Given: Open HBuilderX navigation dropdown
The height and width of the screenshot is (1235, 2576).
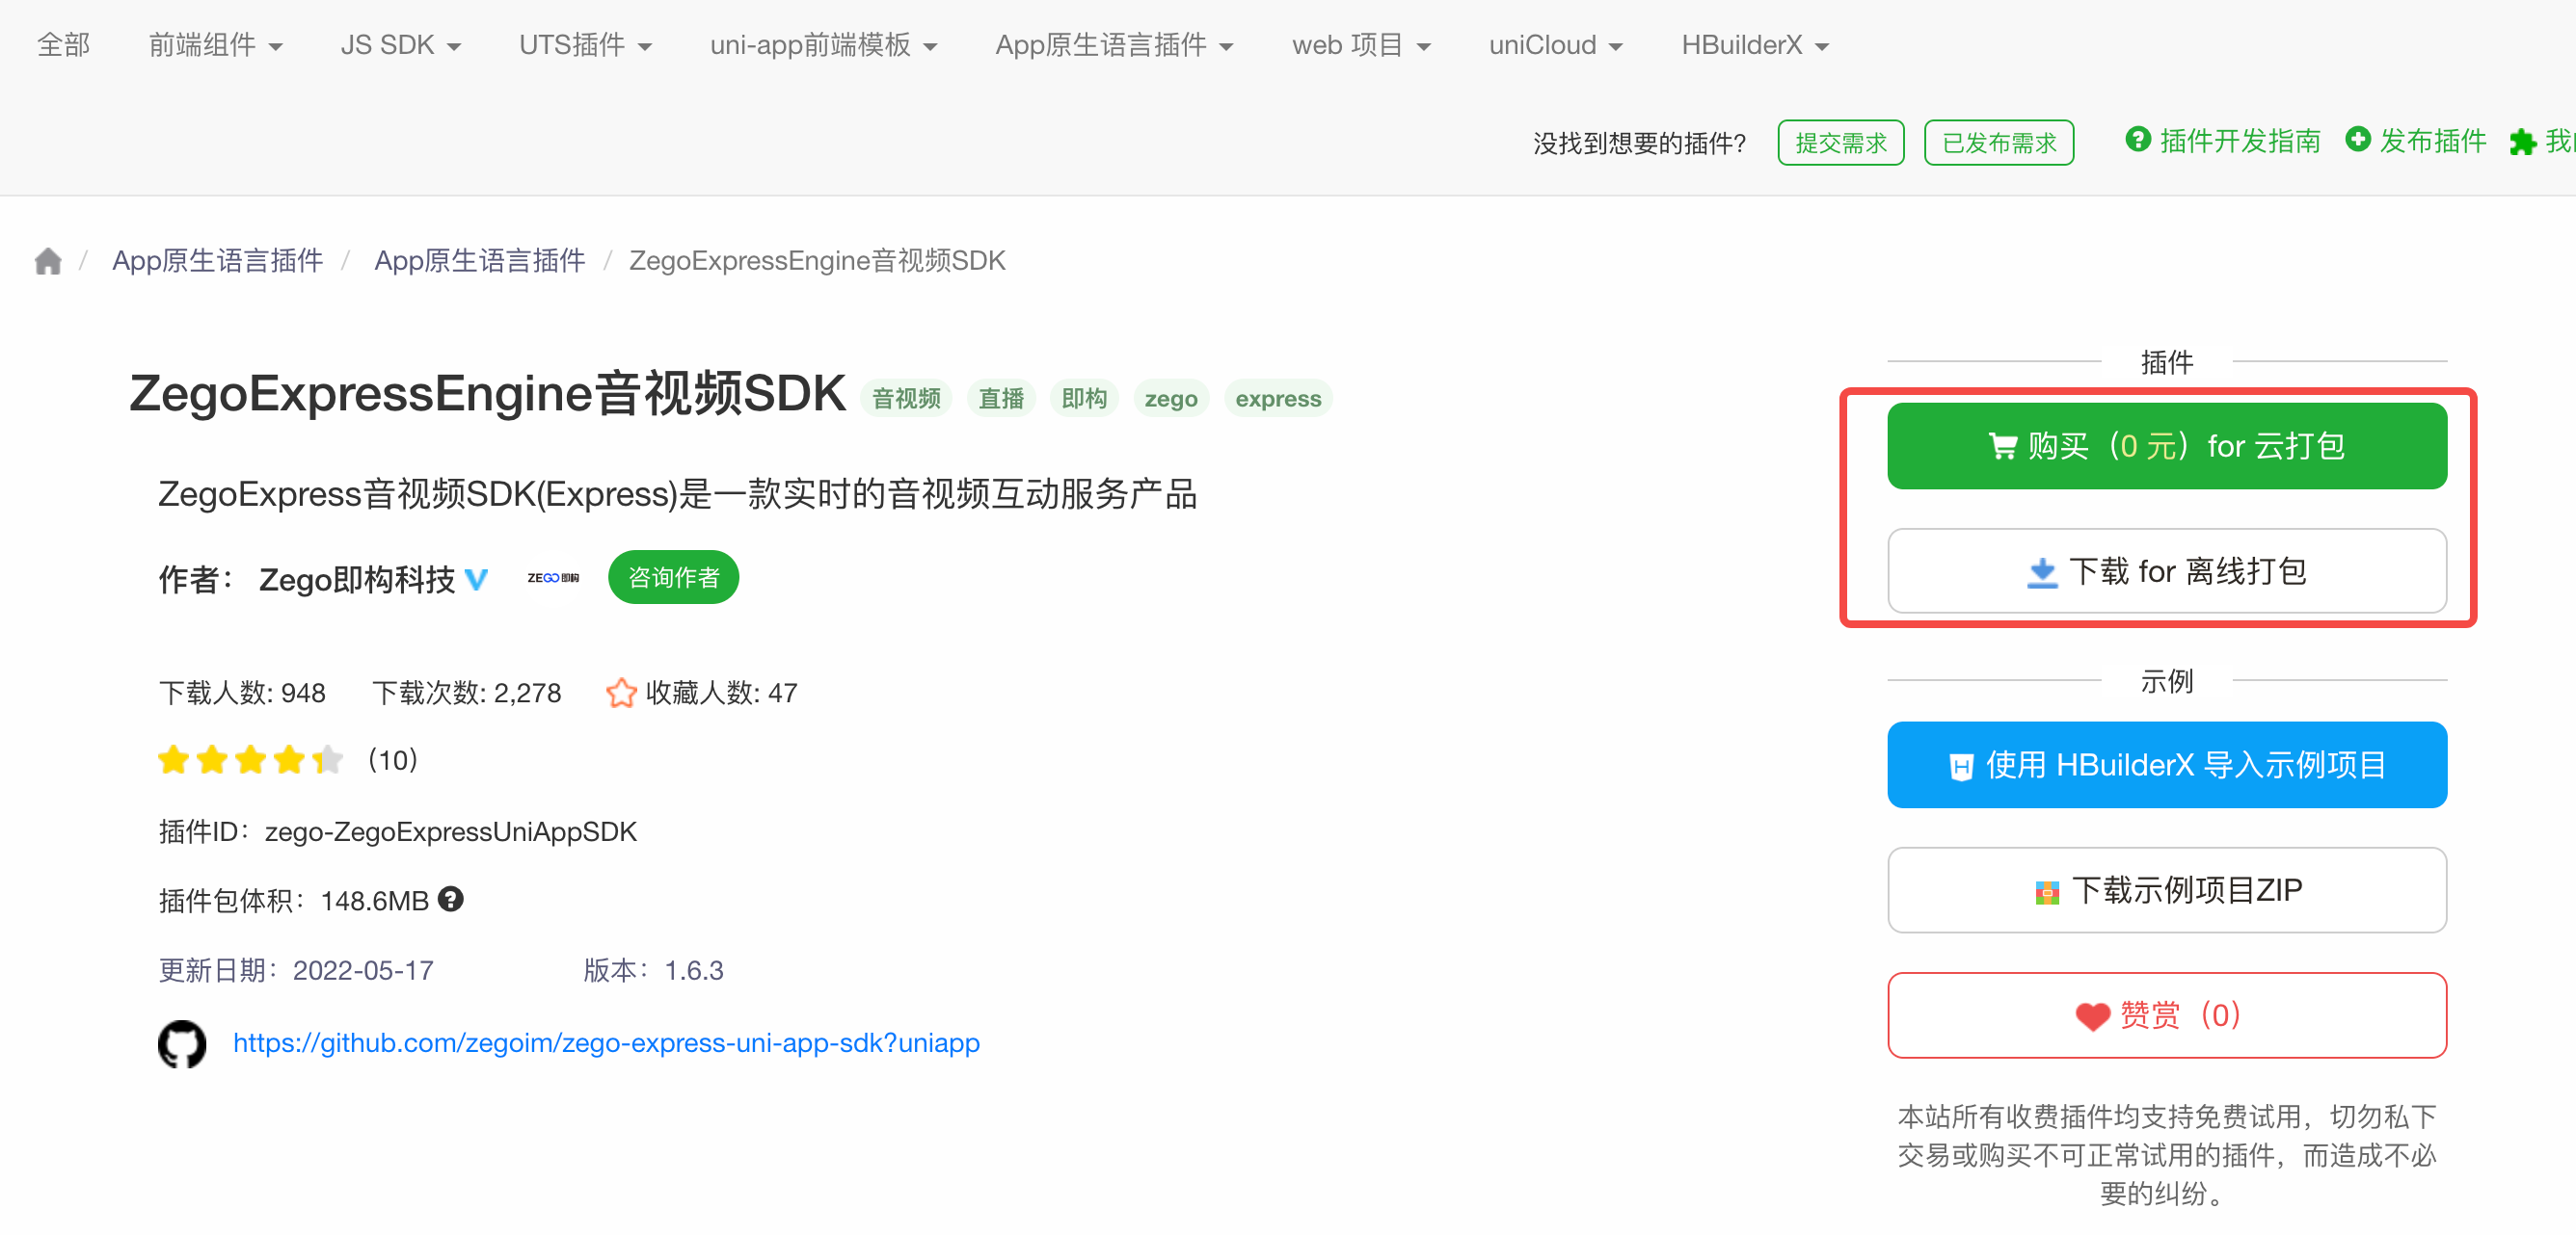Looking at the screenshot, I should point(1754,45).
